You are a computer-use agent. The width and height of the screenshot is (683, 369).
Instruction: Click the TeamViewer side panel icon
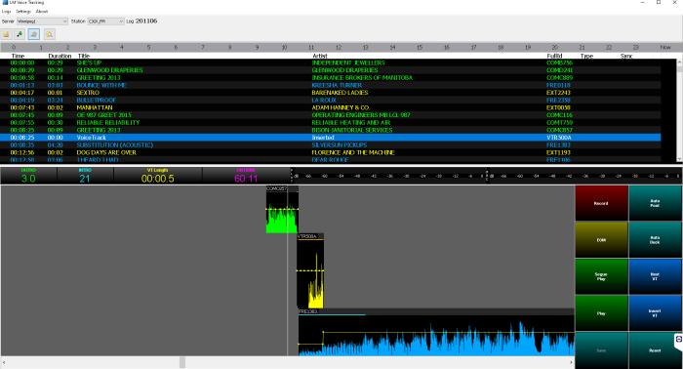679,340
